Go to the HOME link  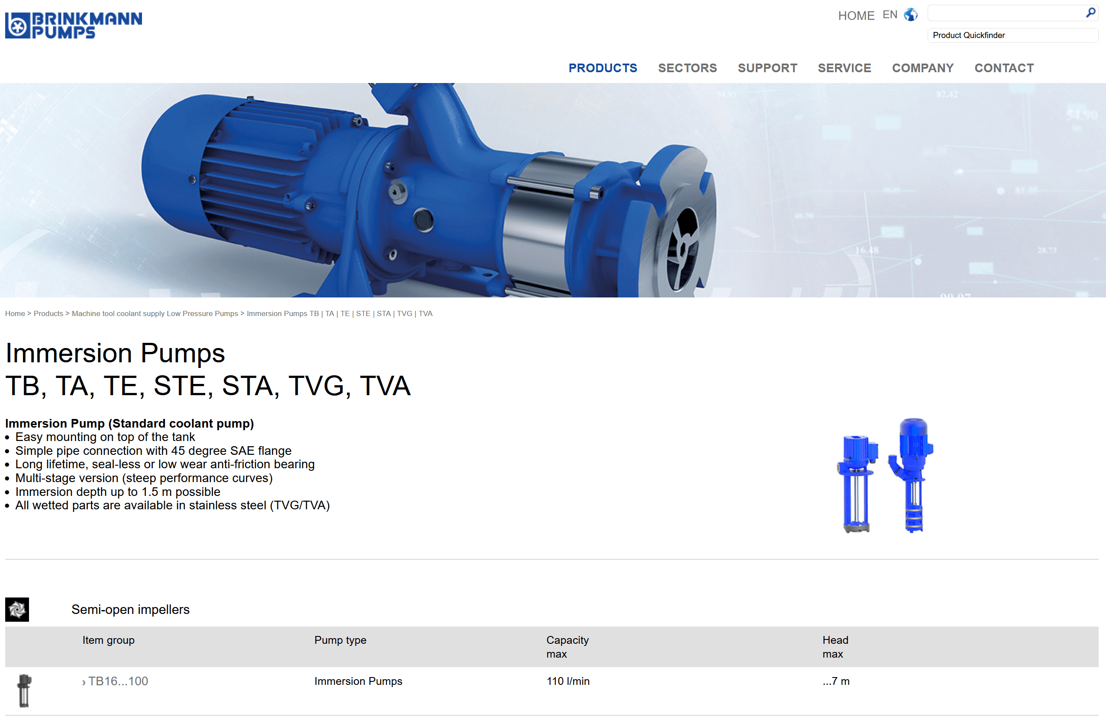click(856, 16)
